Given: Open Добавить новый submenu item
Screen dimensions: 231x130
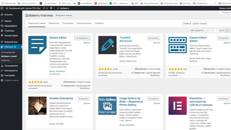Looking at the screenshot, I should [9, 56].
